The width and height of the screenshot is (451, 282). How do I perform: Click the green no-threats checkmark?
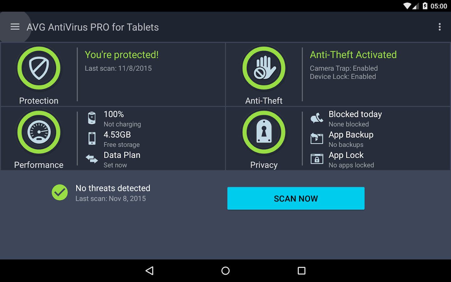(x=60, y=192)
